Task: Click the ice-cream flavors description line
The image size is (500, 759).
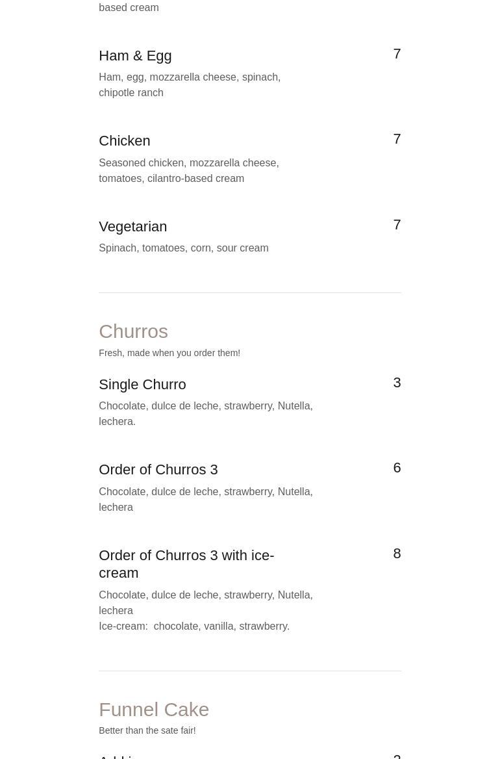Action: pyautogui.click(x=194, y=626)
